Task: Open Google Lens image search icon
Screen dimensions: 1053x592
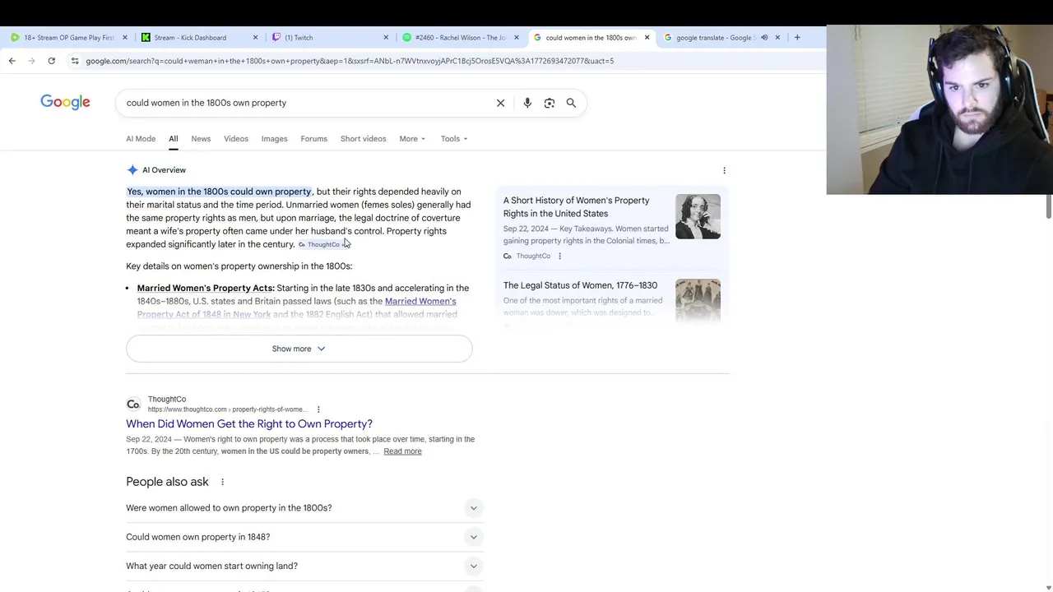Action: click(550, 103)
